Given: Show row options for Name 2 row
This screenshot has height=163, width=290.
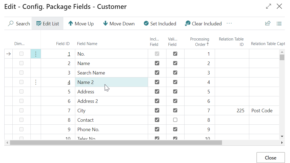Looking at the screenshot, I should tap(36, 82).
